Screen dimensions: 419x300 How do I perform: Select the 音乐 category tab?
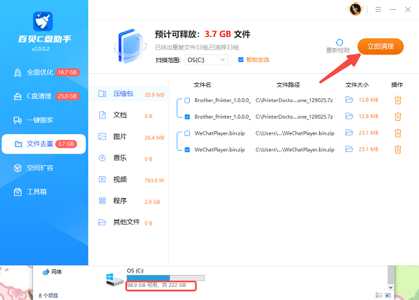pos(128,158)
